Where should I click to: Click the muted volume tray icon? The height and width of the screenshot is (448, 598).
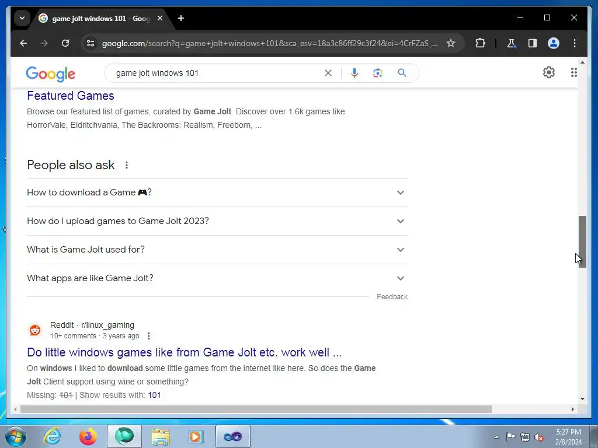click(x=539, y=437)
